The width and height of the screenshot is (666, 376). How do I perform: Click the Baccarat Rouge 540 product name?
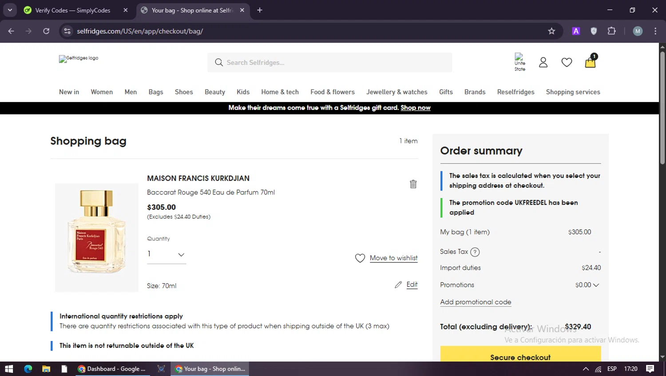211,192
